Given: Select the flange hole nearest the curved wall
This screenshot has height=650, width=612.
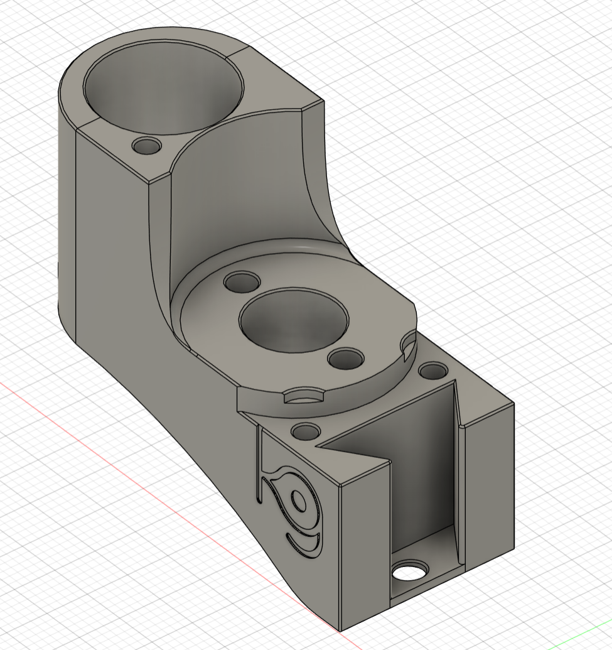Looking at the screenshot, I should [x=242, y=282].
